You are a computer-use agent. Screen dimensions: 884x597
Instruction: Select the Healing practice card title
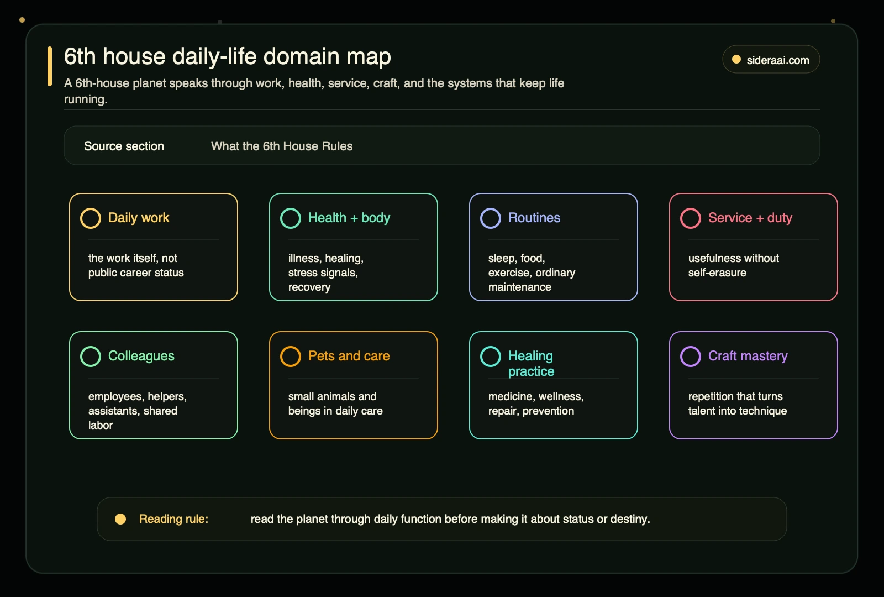531,364
